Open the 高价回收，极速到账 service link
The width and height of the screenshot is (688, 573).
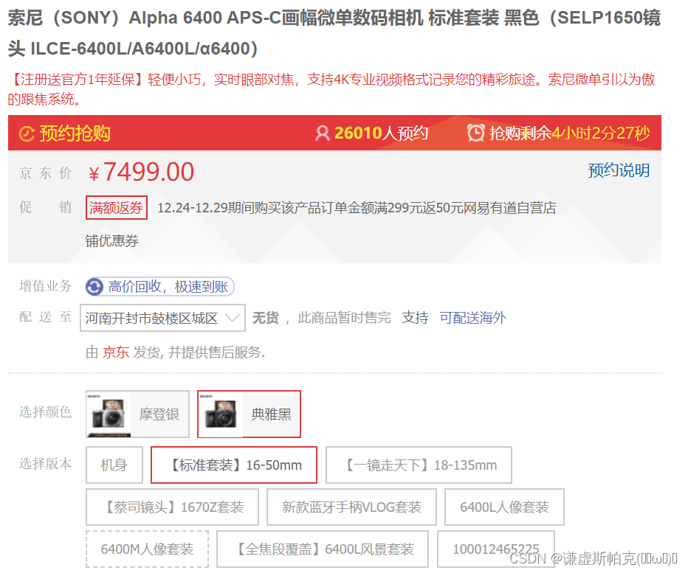coord(159,287)
